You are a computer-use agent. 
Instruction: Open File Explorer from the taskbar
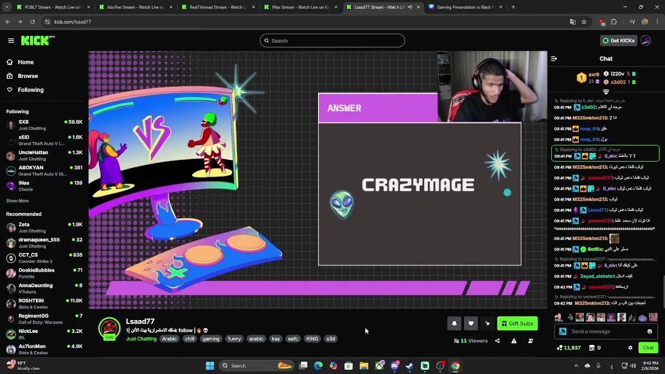point(364,366)
